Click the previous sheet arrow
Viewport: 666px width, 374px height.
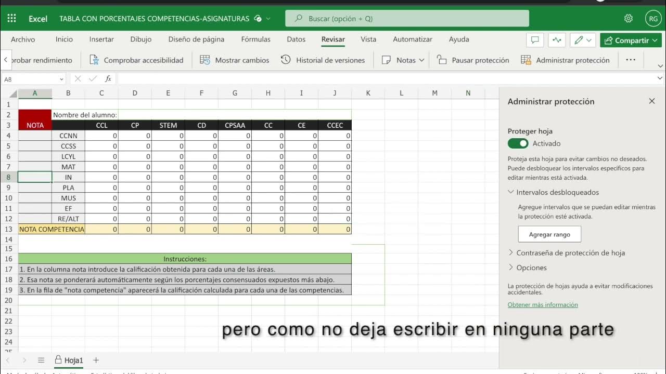[8, 360]
